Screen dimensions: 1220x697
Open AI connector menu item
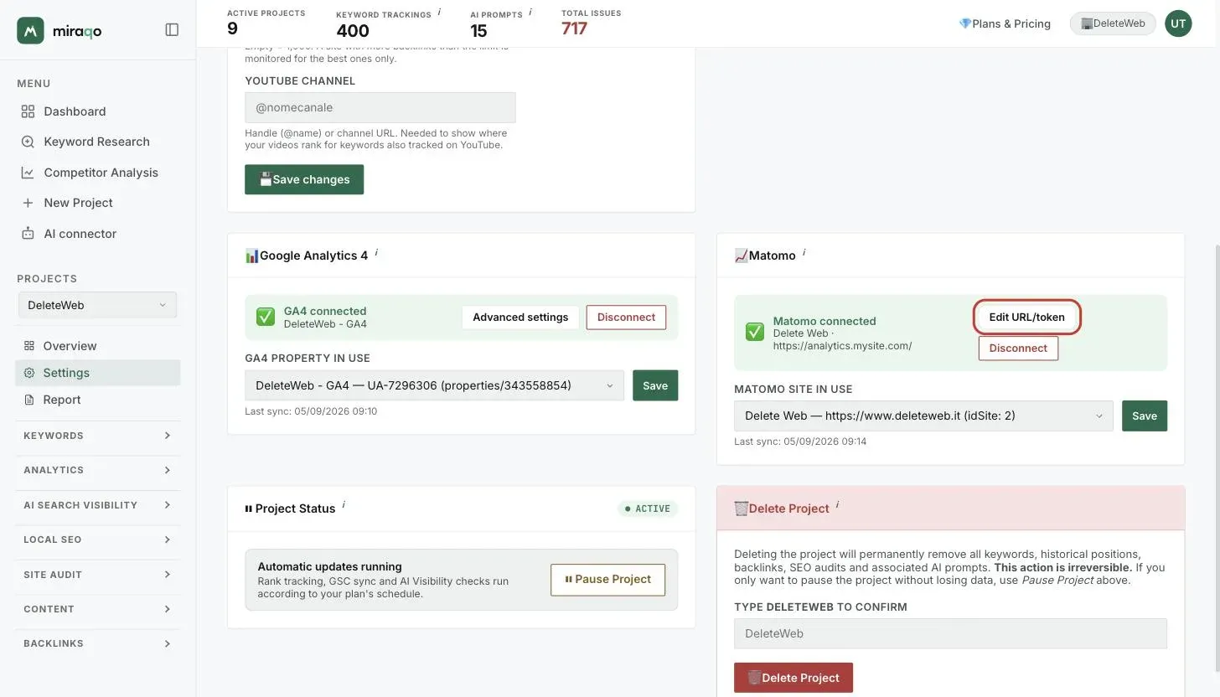click(80, 234)
